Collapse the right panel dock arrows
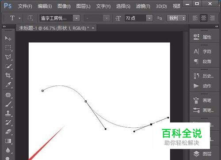221x160 pixels. [x=217, y=27]
